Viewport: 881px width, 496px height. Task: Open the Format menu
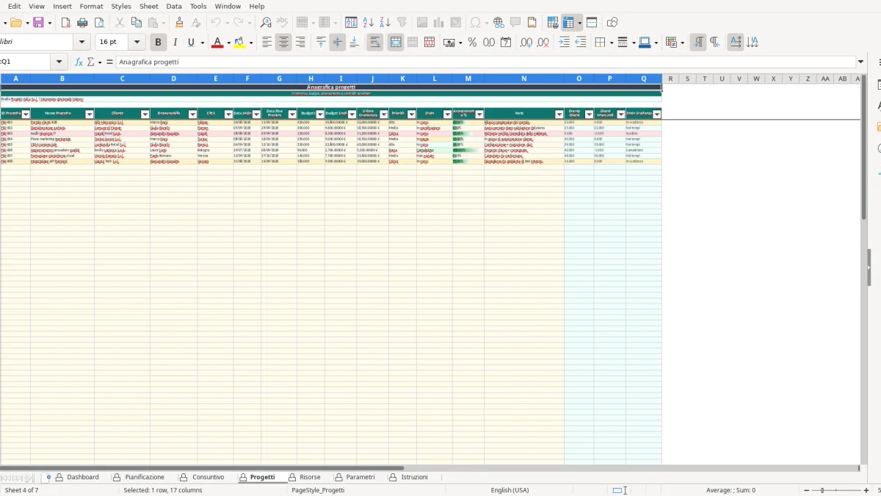92,6
